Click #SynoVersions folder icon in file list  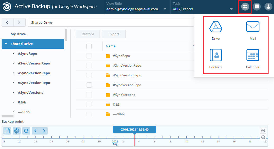click(x=108, y=95)
